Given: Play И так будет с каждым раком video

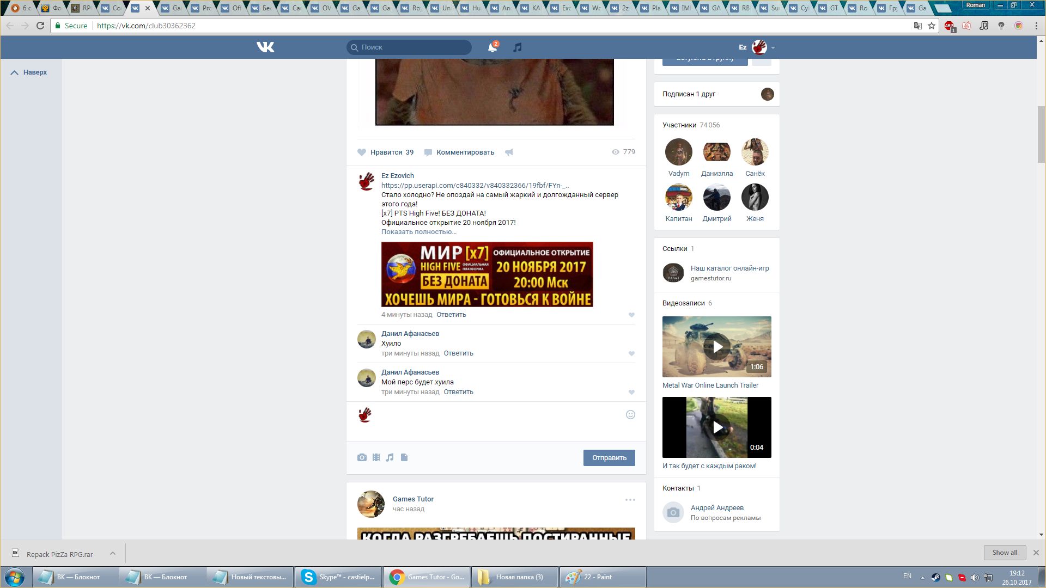Looking at the screenshot, I should coord(717,427).
